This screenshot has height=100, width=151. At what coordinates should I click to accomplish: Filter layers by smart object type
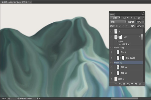click(x=139, y=18)
